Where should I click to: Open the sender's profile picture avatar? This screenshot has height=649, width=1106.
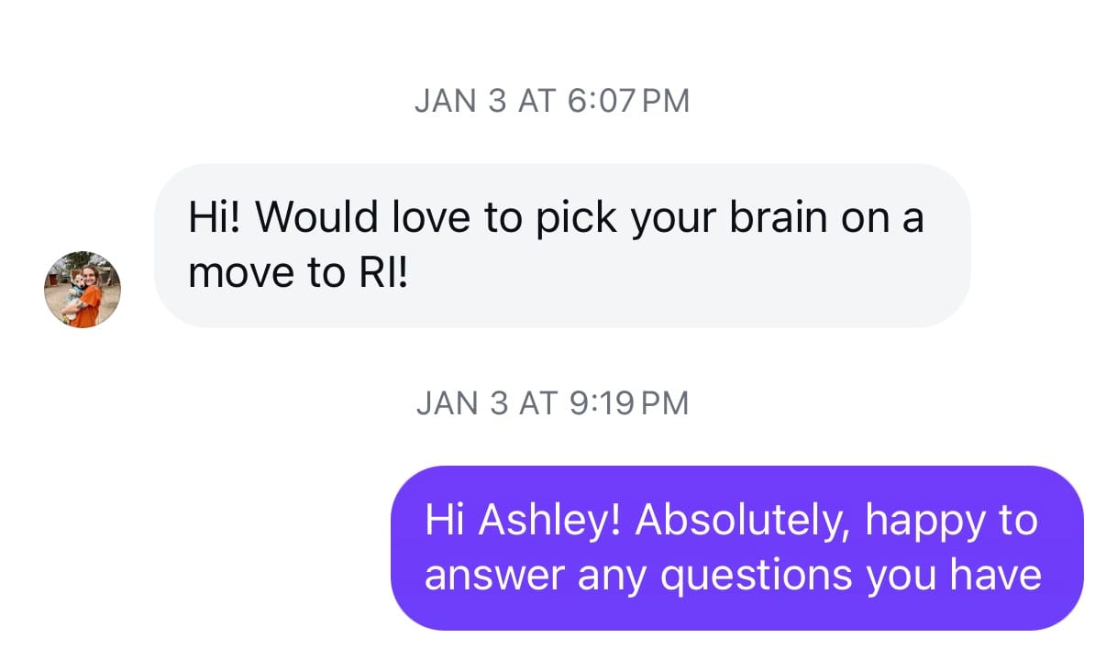pyautogui.click(x=83, y=290)
